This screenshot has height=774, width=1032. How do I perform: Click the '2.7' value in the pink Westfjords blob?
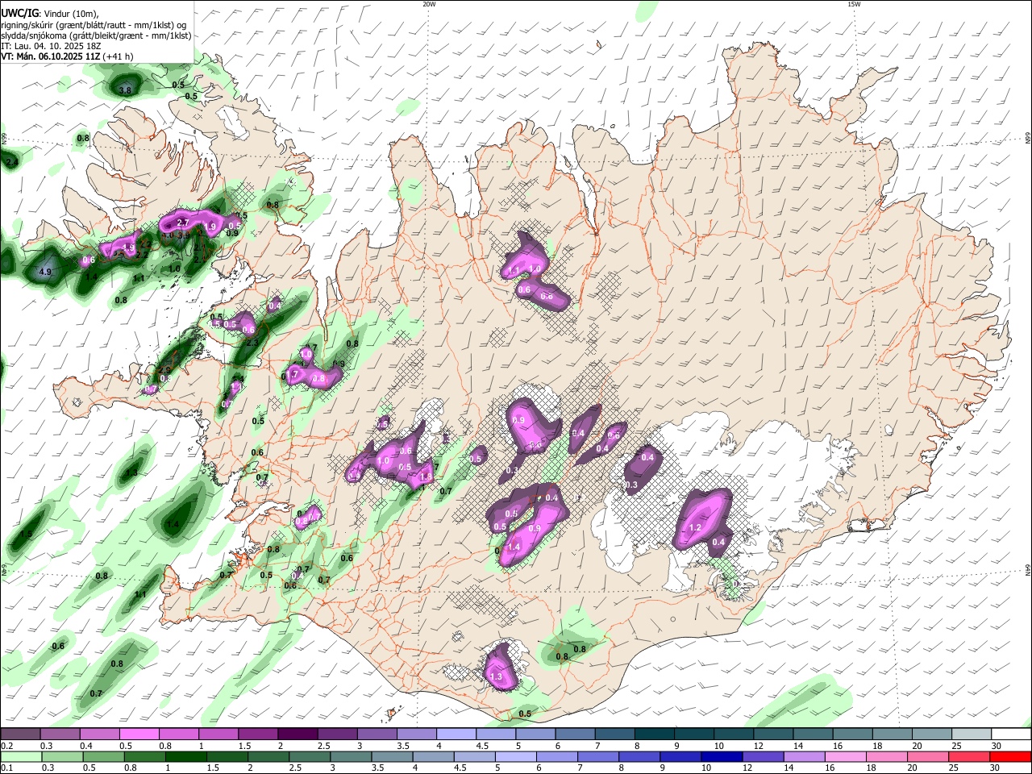point(182,223)
